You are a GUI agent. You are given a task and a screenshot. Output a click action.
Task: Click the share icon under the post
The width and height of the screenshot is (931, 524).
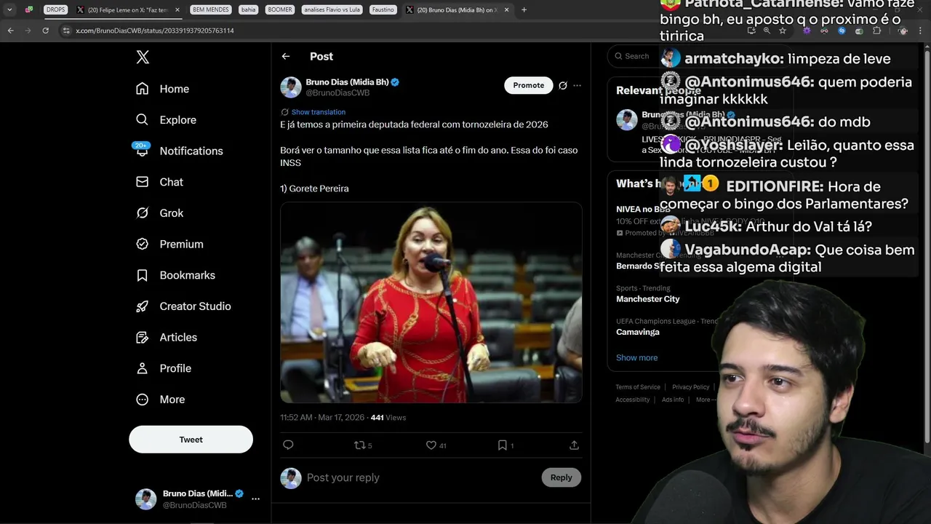(x=574, y=445)
